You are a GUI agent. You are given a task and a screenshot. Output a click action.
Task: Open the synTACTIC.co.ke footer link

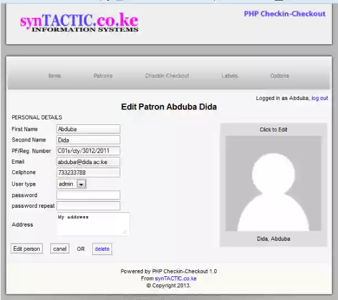(x=176, y=278)
